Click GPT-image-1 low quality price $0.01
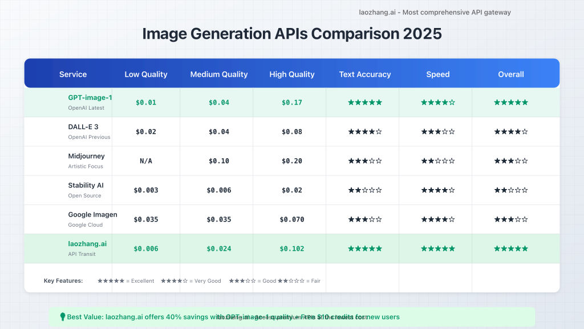Screen dimensions: 584x329 [x=146, y=103]
